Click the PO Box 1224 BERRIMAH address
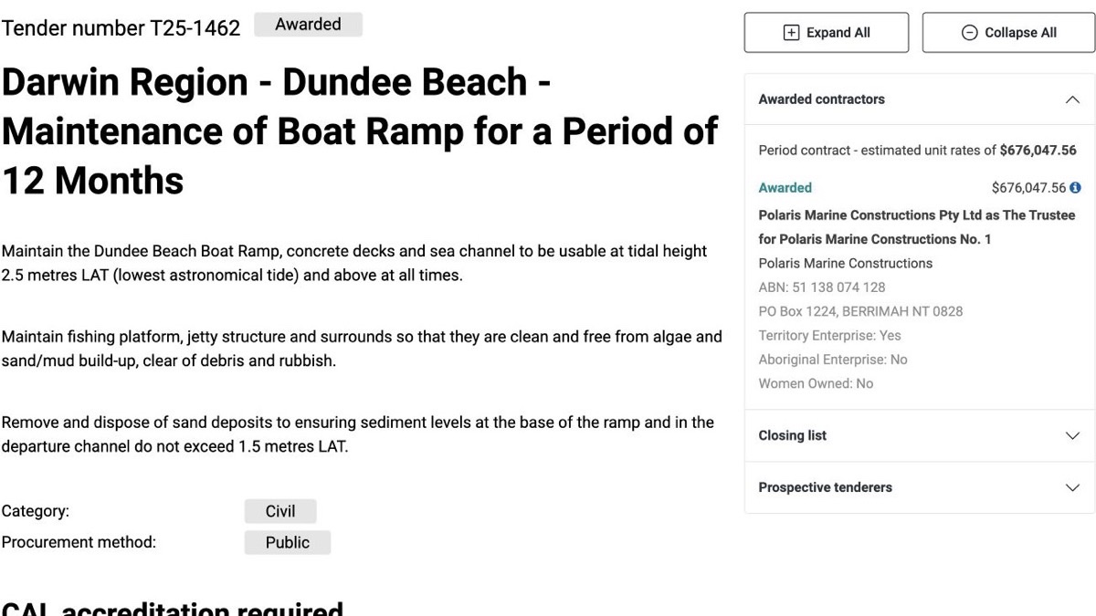The image size is (1096, 616). (860, 311)
